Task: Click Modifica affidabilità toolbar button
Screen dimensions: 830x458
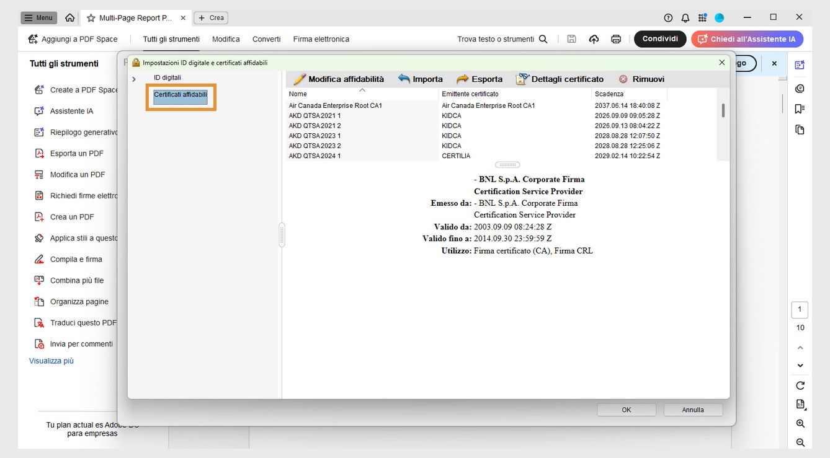Action: point(339,79)
